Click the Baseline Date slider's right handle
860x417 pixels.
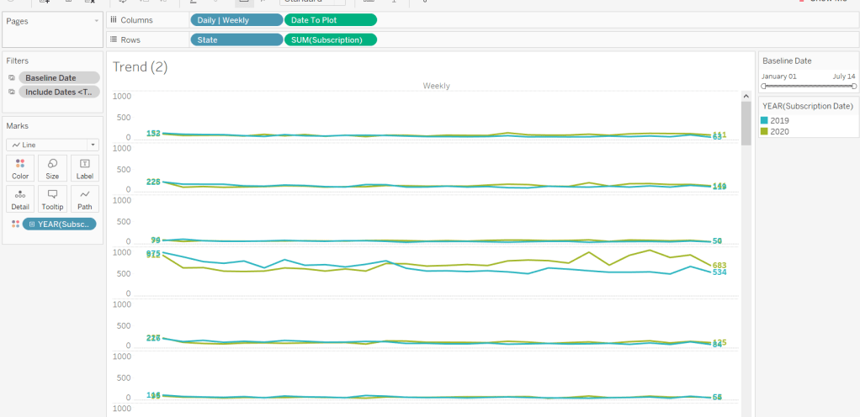pos(853,86)
